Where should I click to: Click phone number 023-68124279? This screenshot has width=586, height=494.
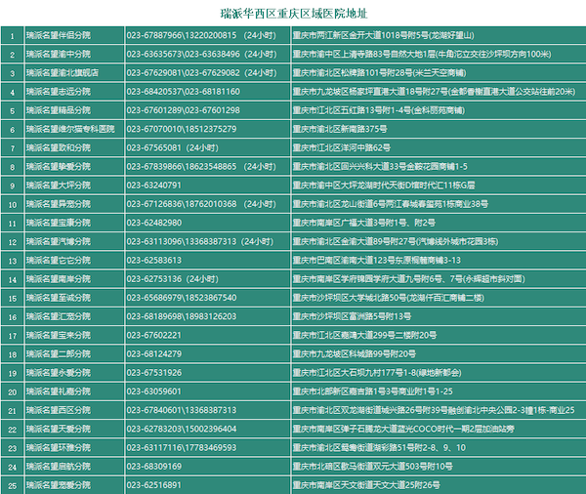click(154, 353)
